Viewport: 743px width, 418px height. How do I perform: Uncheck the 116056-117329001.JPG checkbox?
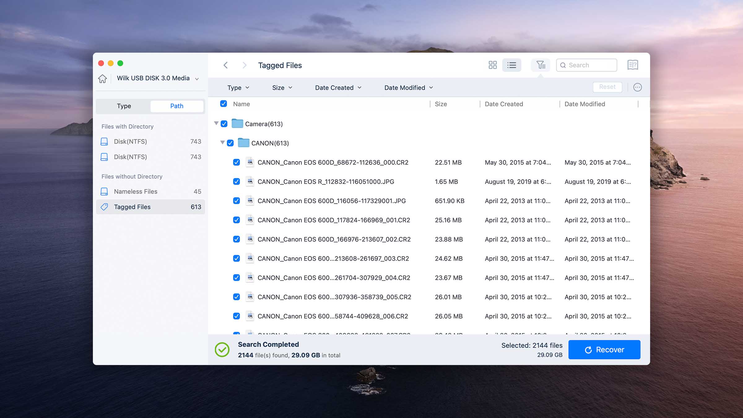236,201
